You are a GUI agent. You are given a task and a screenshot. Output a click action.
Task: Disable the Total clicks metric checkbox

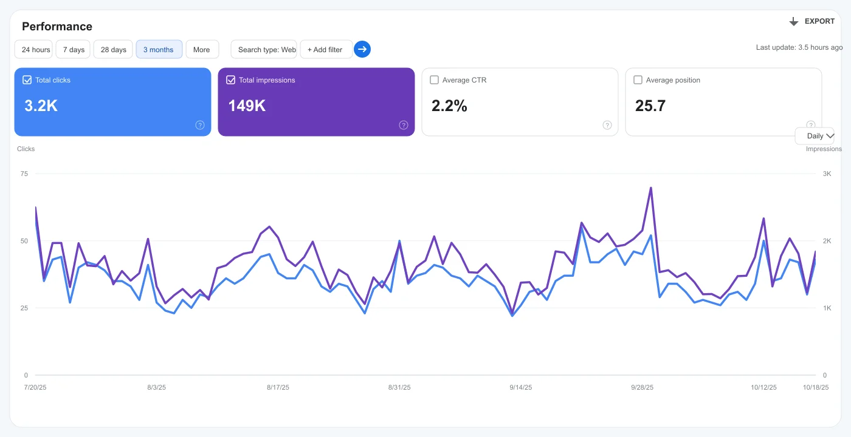tap(27, 80)
